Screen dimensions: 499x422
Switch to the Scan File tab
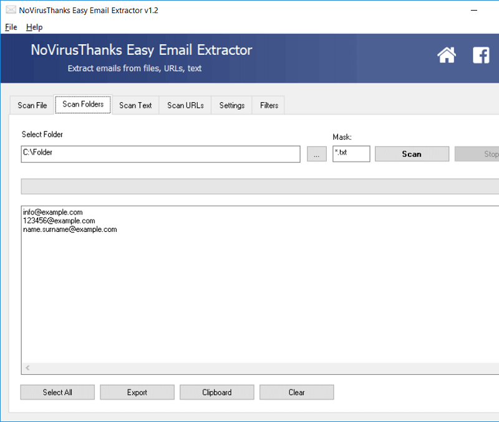coord(32,105)
